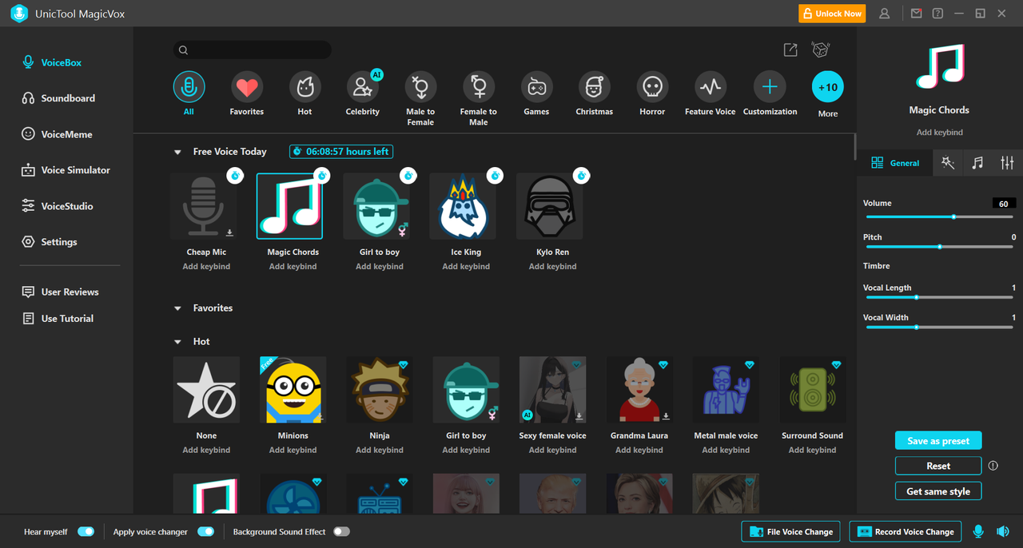Select the None voice in Hot
The image size is (1023, 548).
206,390
